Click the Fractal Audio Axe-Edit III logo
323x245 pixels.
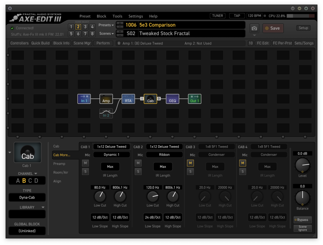(x=36, y=18)
